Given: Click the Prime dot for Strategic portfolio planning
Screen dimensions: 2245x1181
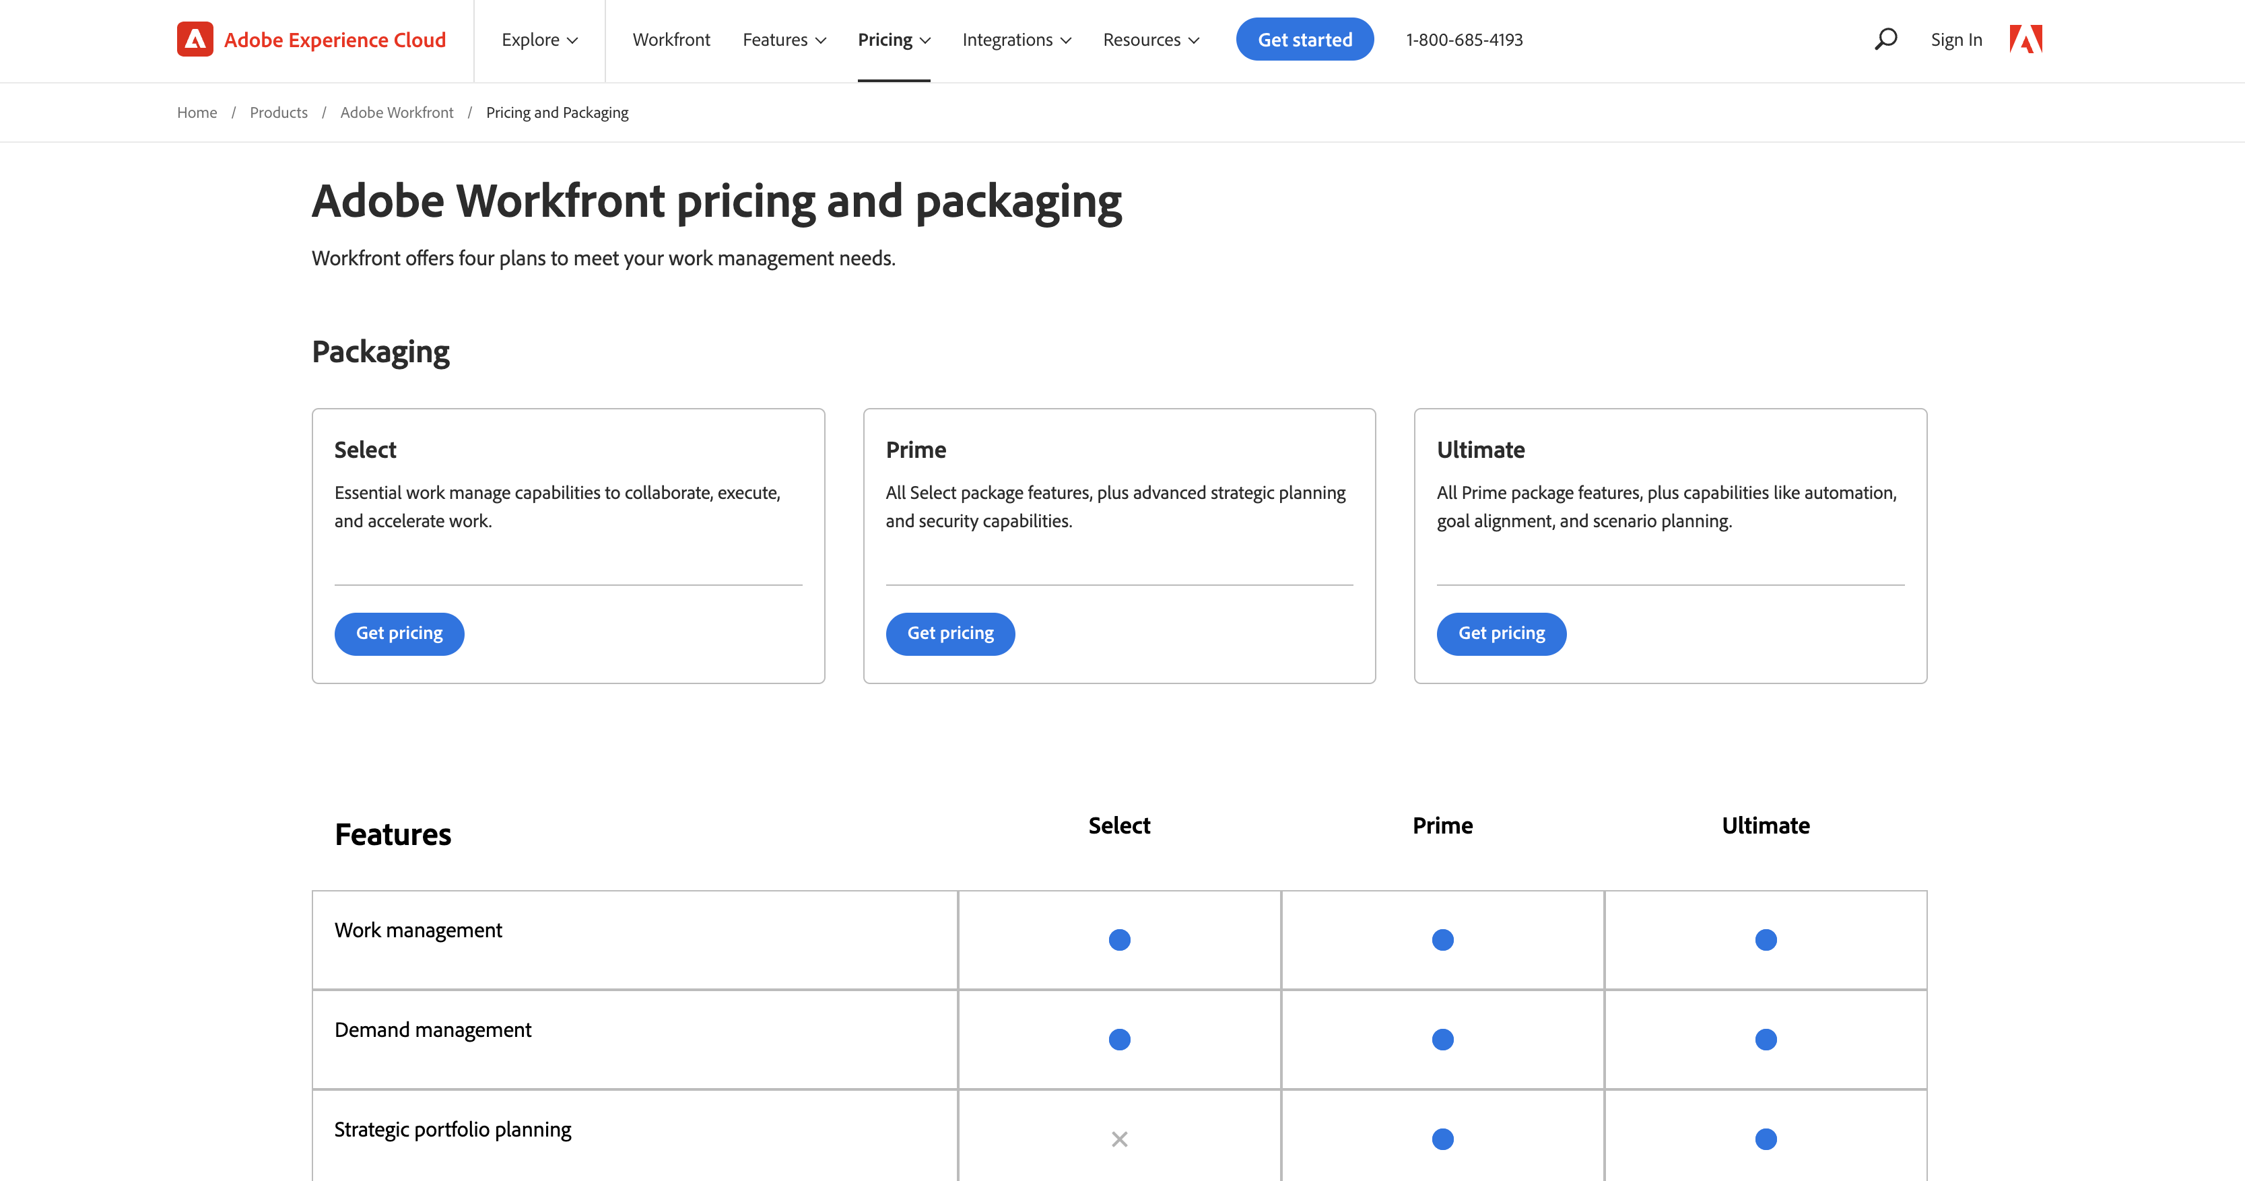Looking at the screenshot, I should tap(1442, 1139).
